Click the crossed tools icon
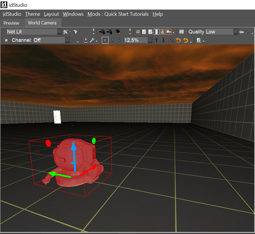This screenshot has height=234, width=255. [x=66, y=32]
